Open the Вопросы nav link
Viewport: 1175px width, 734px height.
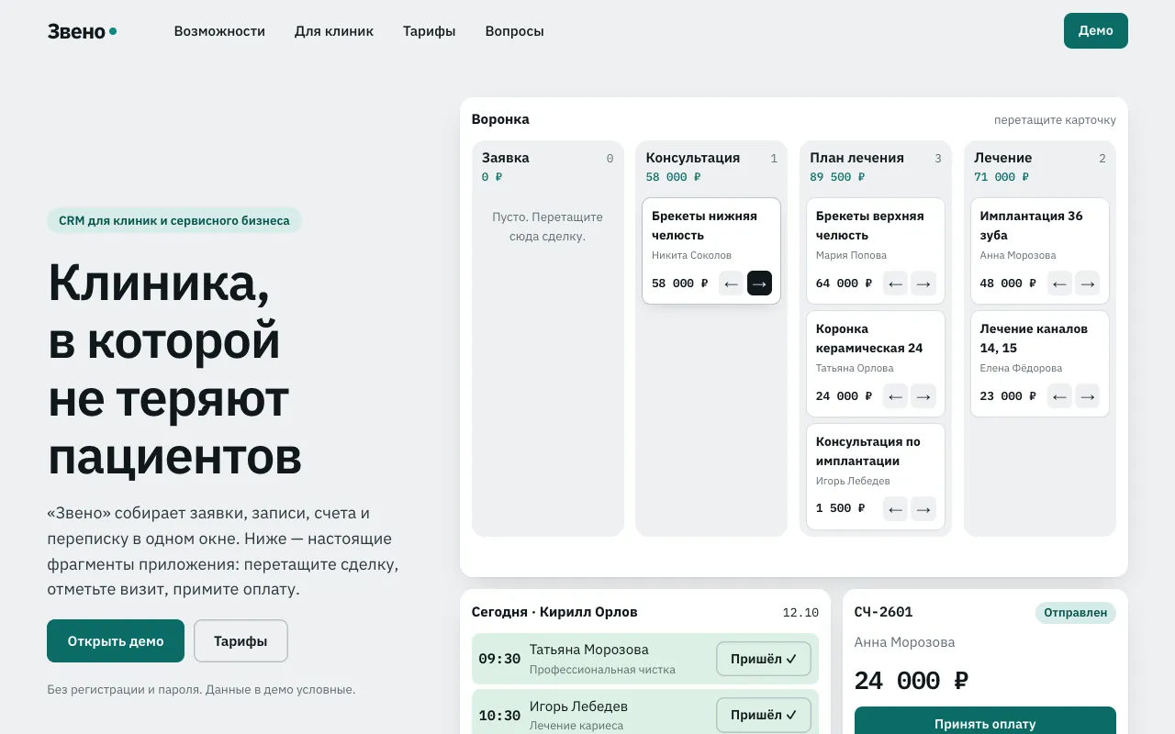pyautogui.click(x=515, y=31)
